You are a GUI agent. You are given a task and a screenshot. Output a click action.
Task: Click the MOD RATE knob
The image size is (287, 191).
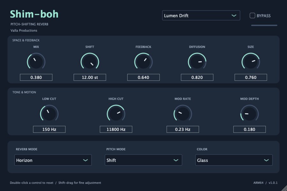[x=183, y=114]
